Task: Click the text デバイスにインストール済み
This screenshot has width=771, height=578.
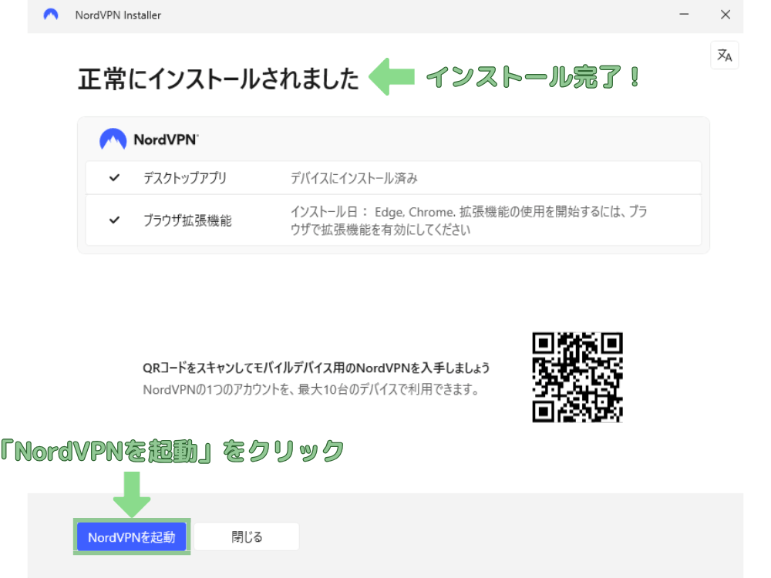Action: [x=354, y=178]
